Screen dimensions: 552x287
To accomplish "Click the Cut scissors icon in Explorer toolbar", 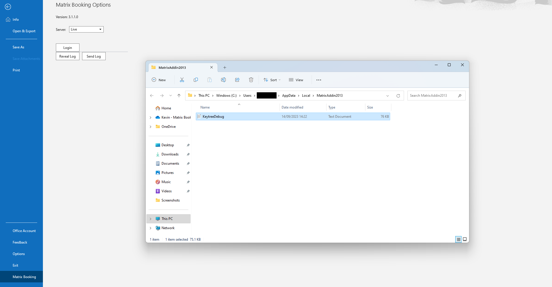I will coord(182,80).
